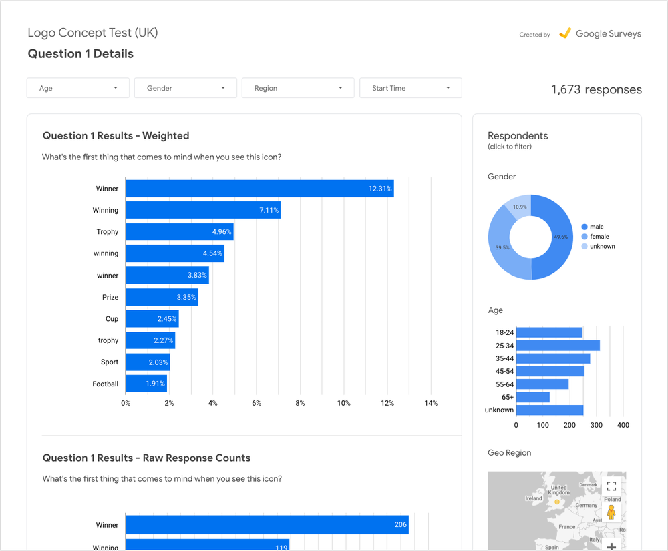Click the Winner raw count bar showing 206
Image resolution: width=668 pixels, height=551 pixels.
point(267,525)
